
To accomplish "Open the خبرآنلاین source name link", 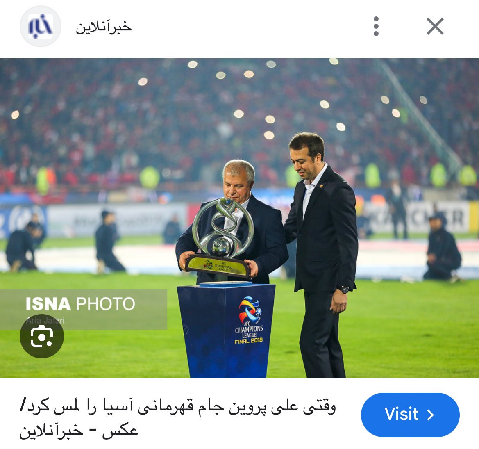I will click(104, 27).
